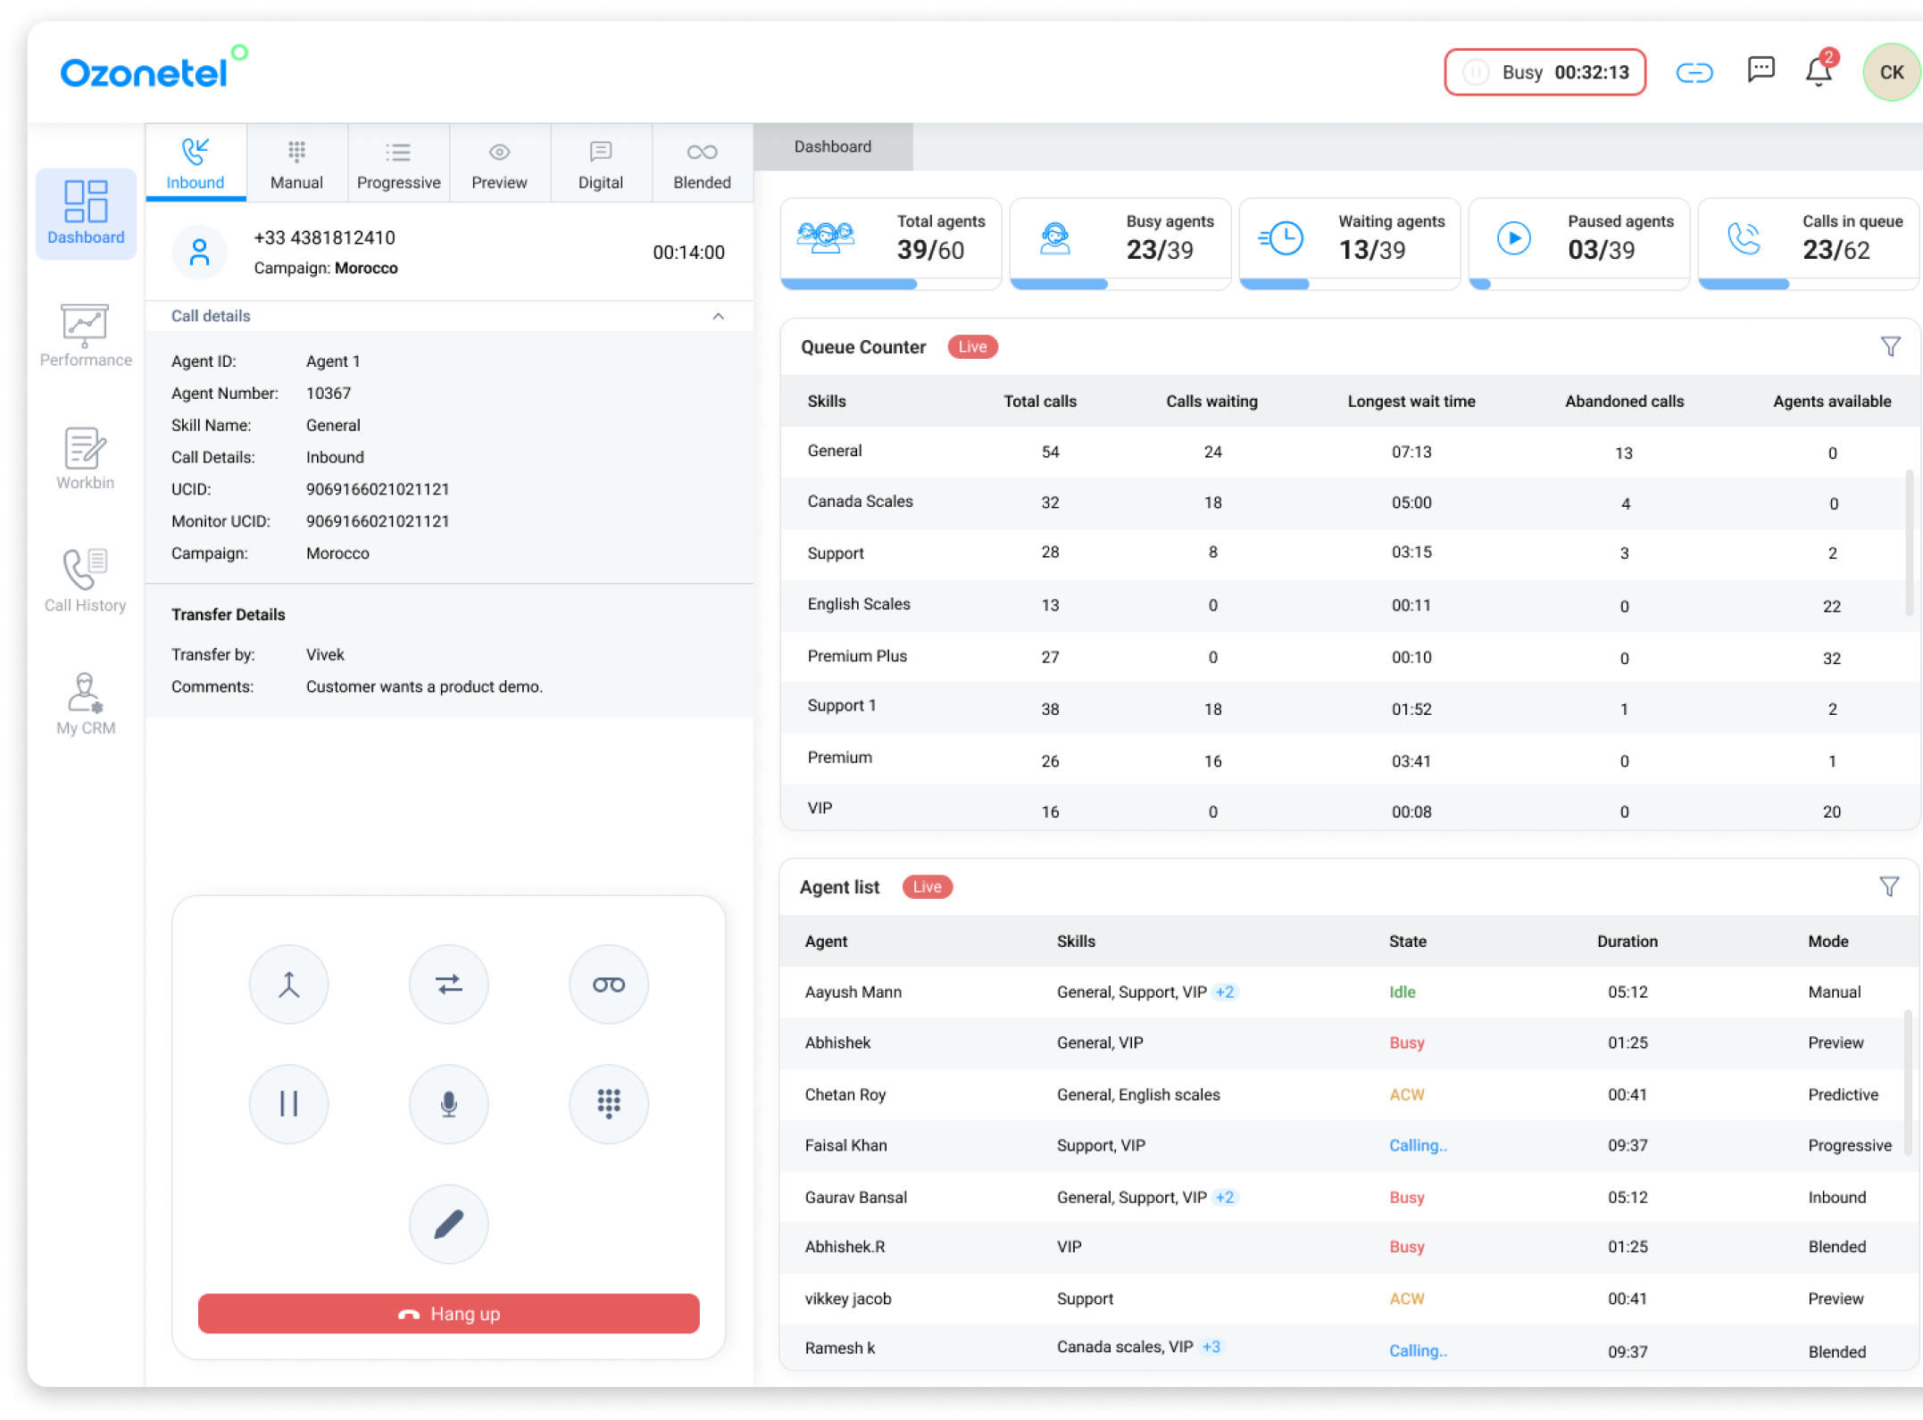Open the Performance sidebar item
Viewport: 1923px width, 1420px height.
(86, 336)
